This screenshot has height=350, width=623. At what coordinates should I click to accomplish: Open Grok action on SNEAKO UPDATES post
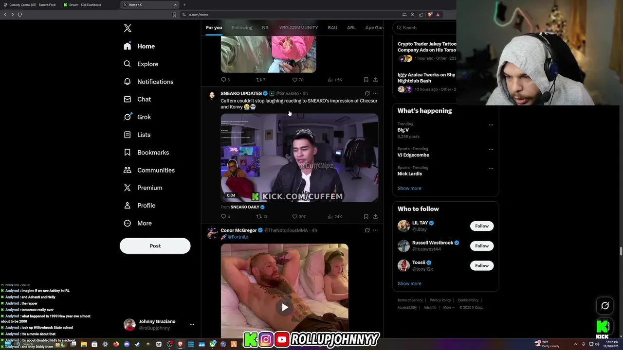367,93
